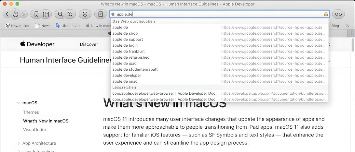Click the Human Interface Guidelines title
Viewport: 355px width, 152px height.
66,60
